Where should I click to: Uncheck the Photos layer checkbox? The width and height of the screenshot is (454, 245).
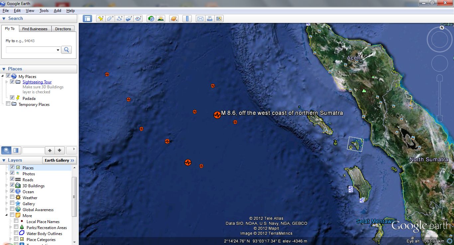(x=12, y=173)
